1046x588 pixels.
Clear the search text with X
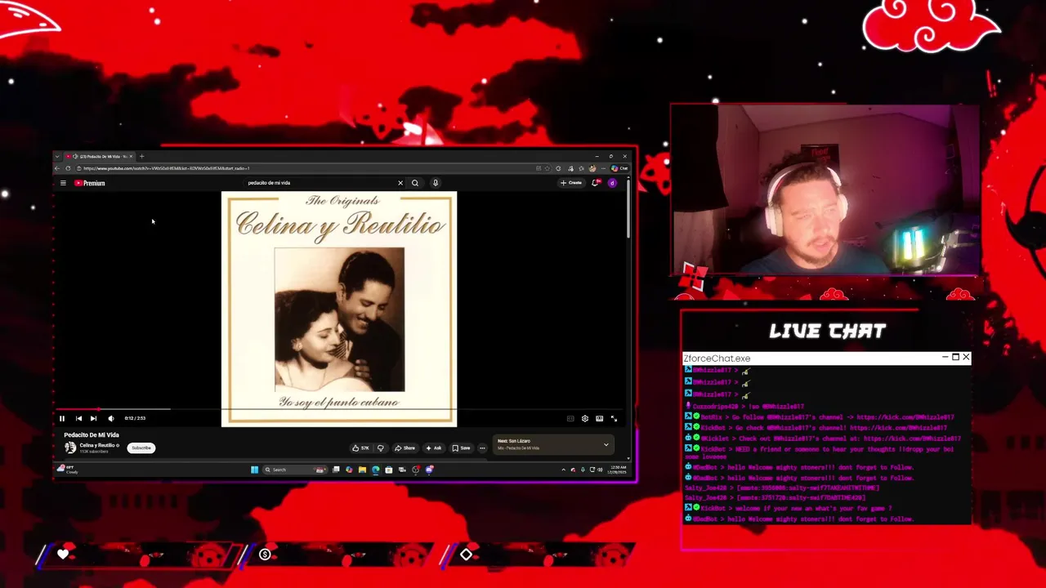400,183
